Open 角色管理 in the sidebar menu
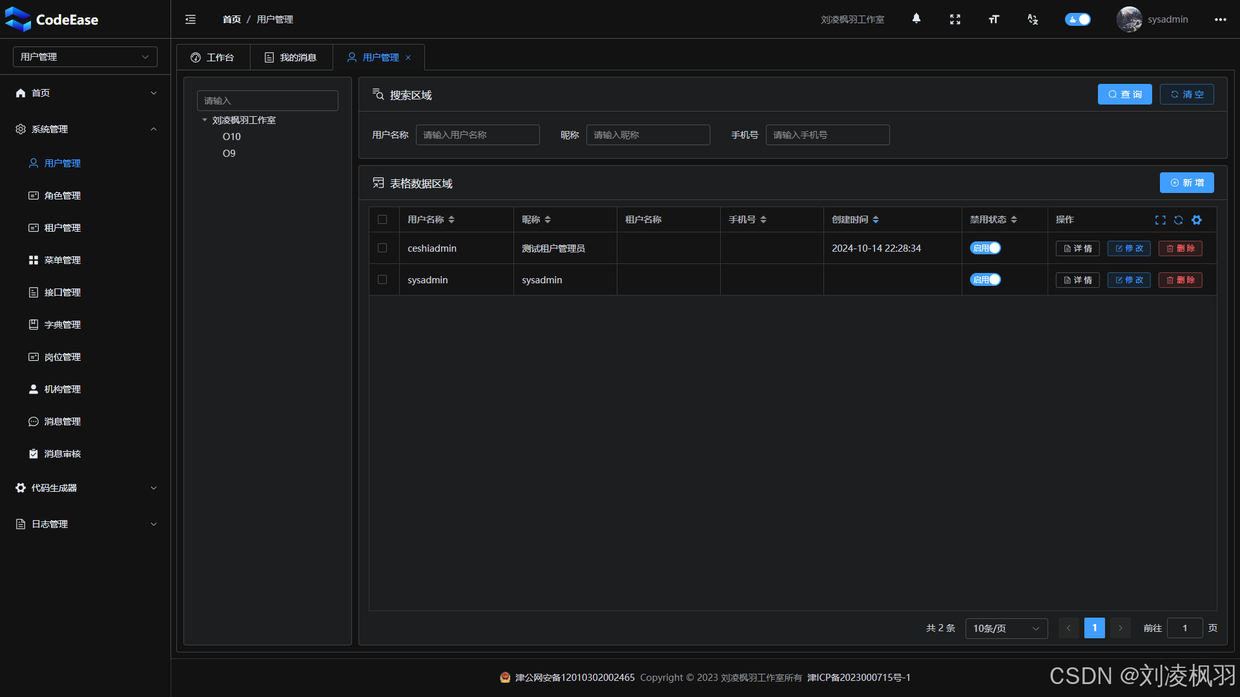Image resolution: width=1240 pixels, height=697 pixels. click(62, 196)
